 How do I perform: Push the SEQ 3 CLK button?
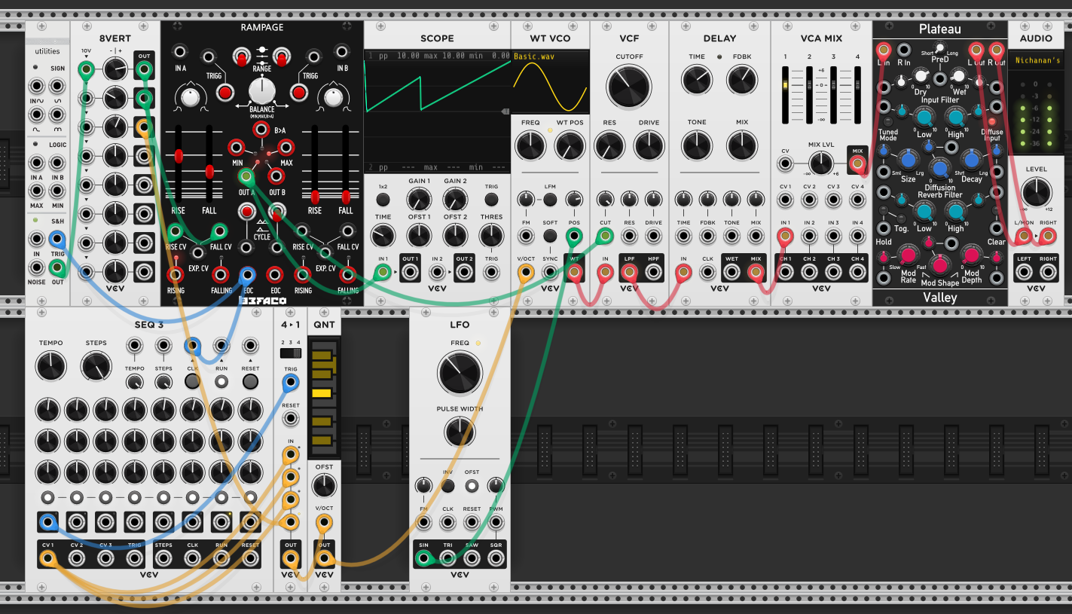point(192,381)
